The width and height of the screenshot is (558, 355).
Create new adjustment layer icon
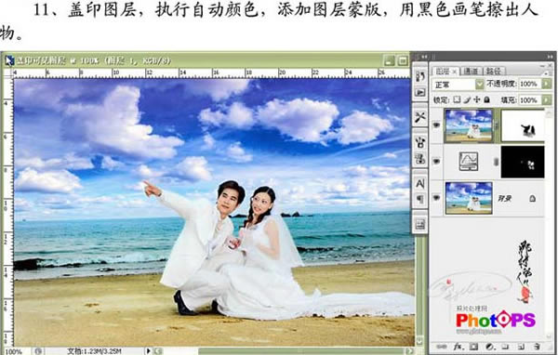click(490, 347)
